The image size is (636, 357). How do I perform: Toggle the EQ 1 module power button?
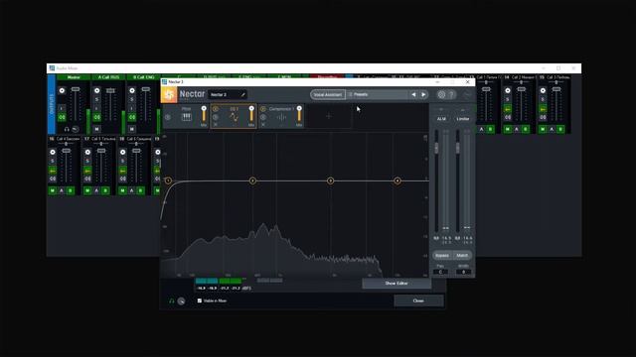point(216,109)
